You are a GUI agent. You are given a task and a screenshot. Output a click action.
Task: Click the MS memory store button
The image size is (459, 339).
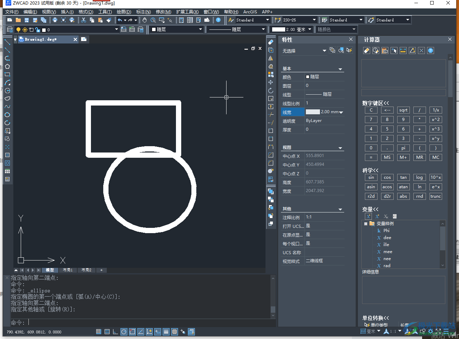[x=387, y=157]
